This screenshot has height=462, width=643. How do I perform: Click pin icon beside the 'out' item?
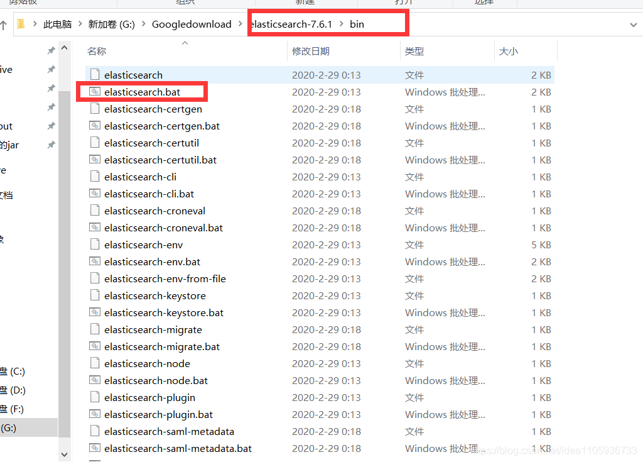click(51, 126)
